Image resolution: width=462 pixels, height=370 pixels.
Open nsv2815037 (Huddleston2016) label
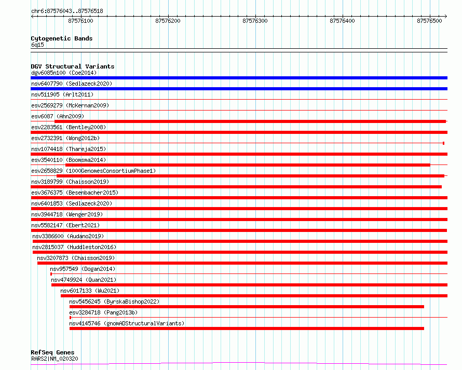pyautogui.click(x=74, y=247)
